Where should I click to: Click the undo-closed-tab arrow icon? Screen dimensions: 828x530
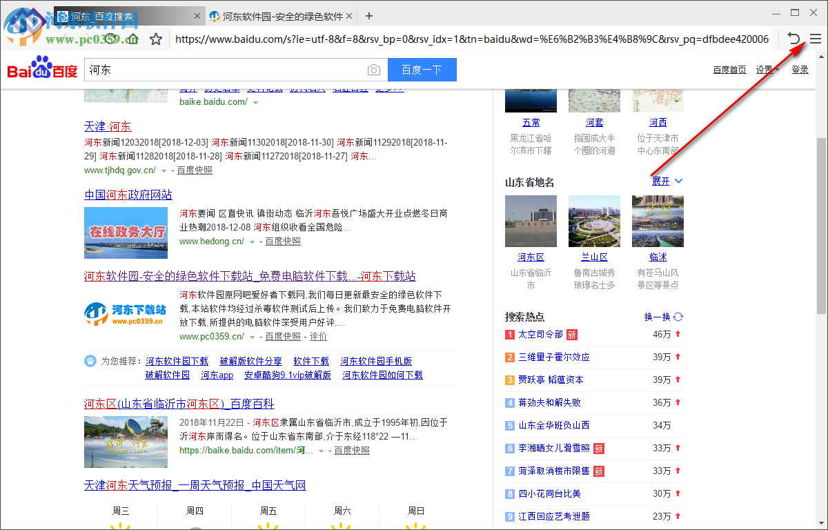(793, 39)
